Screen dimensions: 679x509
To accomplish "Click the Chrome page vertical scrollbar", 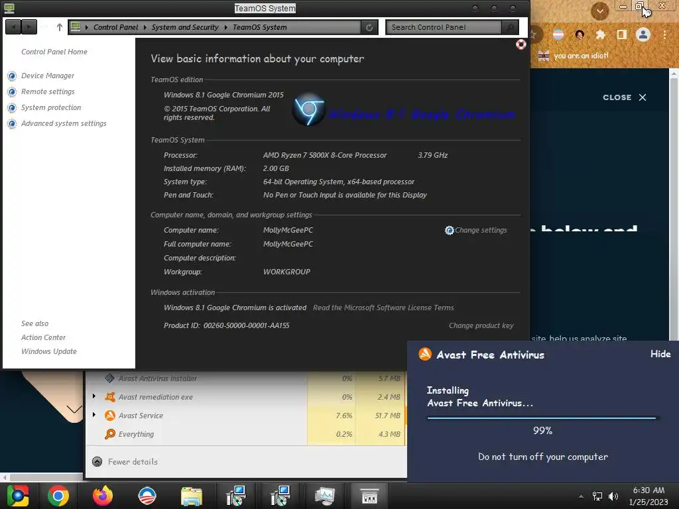I will 674,207.
